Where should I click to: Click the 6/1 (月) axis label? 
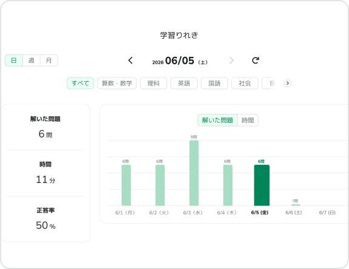coord(125,213)
